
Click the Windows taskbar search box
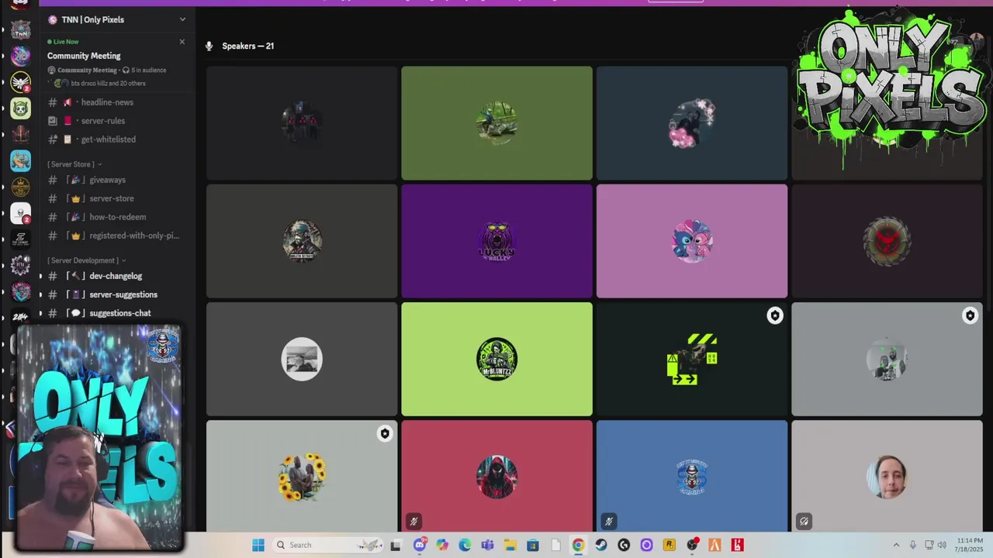pos(326,545)
